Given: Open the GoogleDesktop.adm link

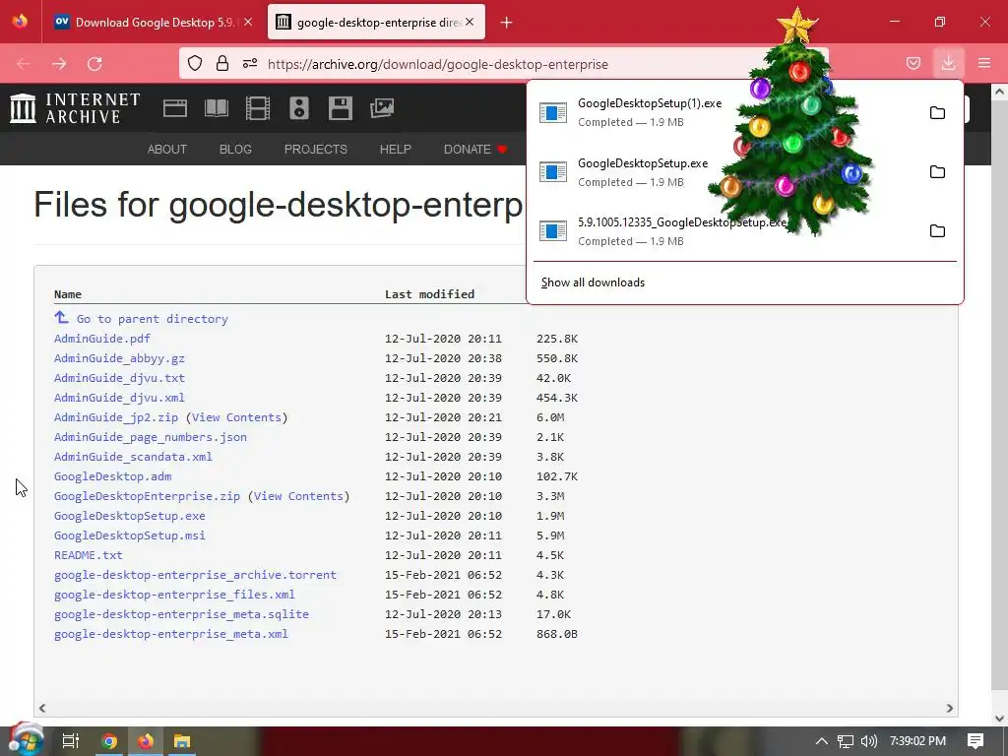Looking at the screenshot, I should pos(113,476).
